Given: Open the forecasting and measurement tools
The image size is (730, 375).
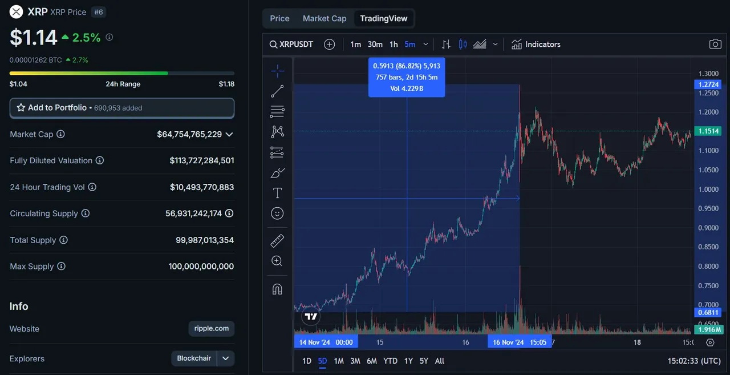Looking at the screenshot, I should 277,152.
